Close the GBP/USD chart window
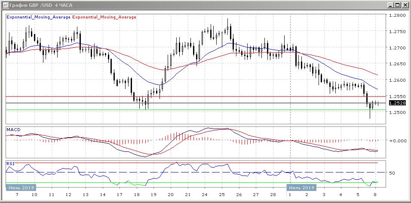411x203 pixels. [405, 5]
